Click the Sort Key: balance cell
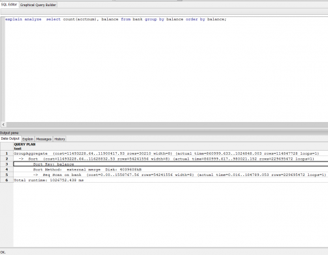The image size is (328, 255). [171, 164]
